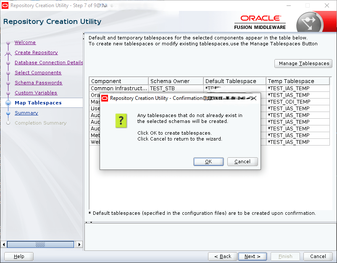Click the sidebar horizontal scrollbar thumb
The height and width of the screenshot is (263, 337).
40,244
